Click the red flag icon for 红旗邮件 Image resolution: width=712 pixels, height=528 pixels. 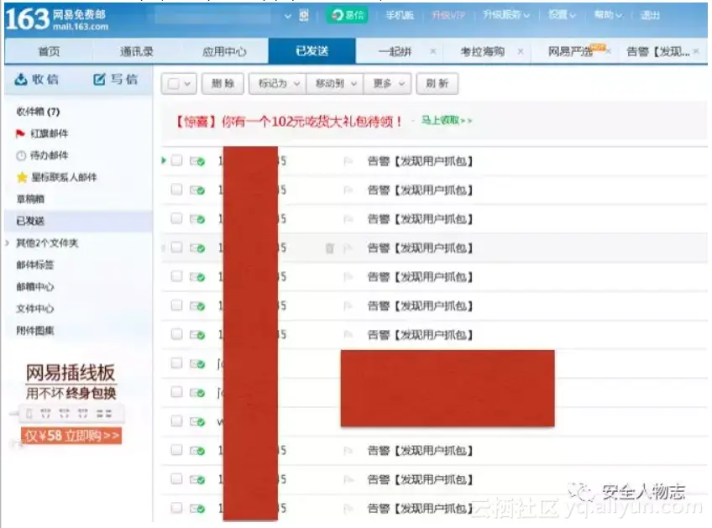pyautogui.click(x=20, y=133)
